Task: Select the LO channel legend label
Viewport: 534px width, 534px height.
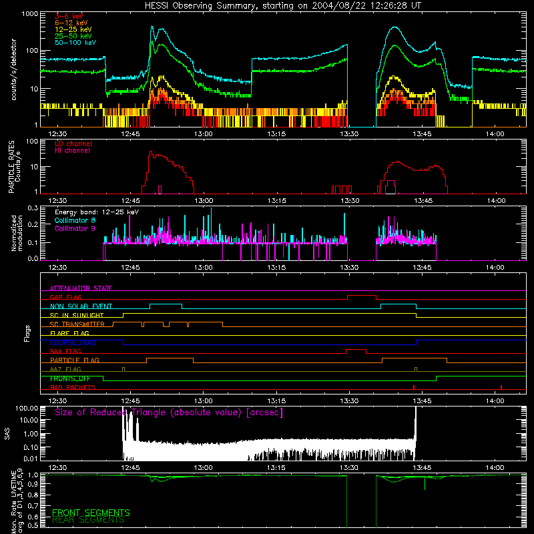Action: pos(73,144)
